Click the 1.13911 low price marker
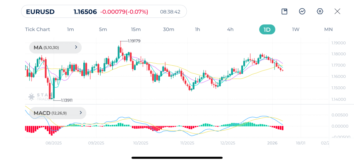 point(67,100)
